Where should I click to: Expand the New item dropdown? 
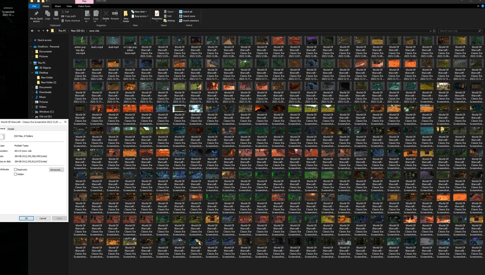[x=140, y=12]
